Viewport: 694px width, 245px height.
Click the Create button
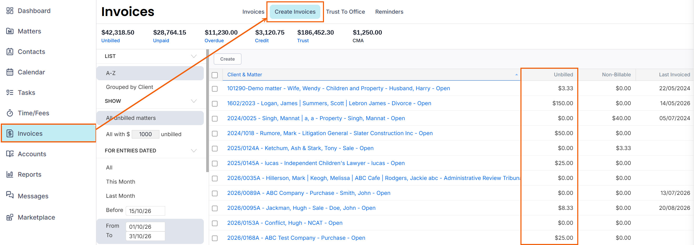click(227, 59)
